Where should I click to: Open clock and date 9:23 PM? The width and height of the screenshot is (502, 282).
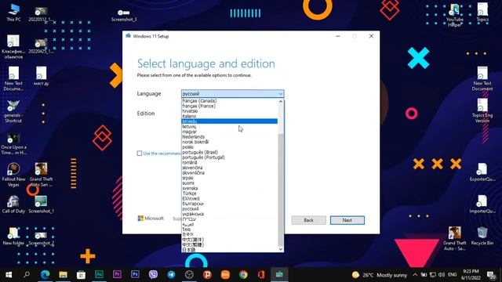coord(471,274)
